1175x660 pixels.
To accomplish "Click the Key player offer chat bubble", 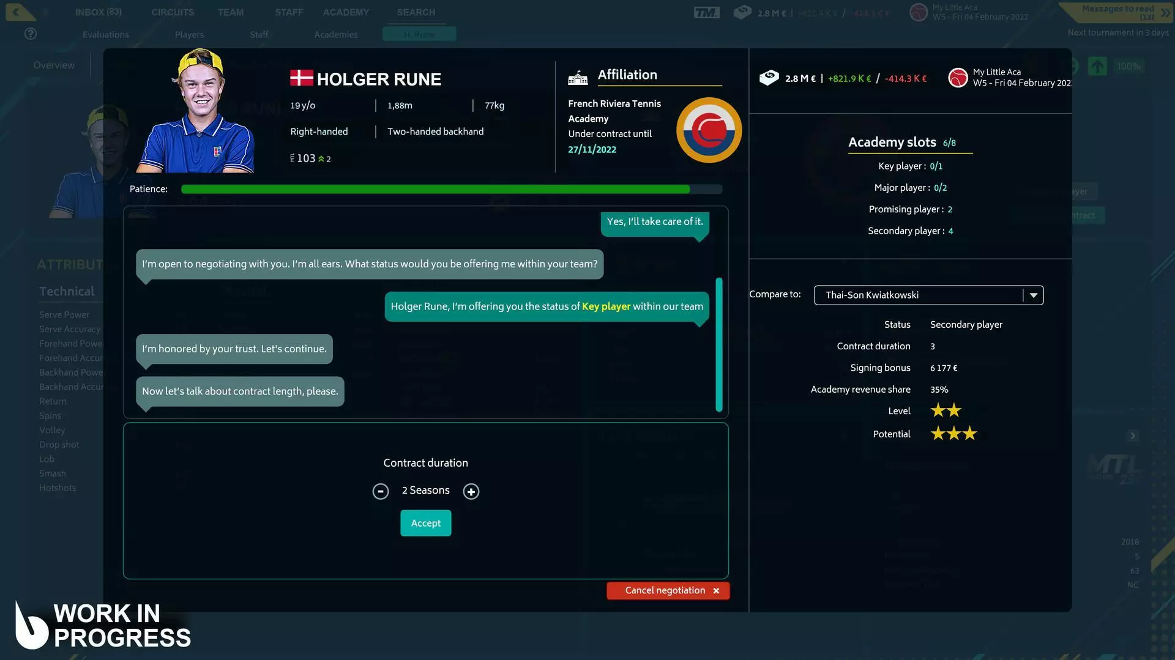I will pyautogui.click(x=546, y=306).
